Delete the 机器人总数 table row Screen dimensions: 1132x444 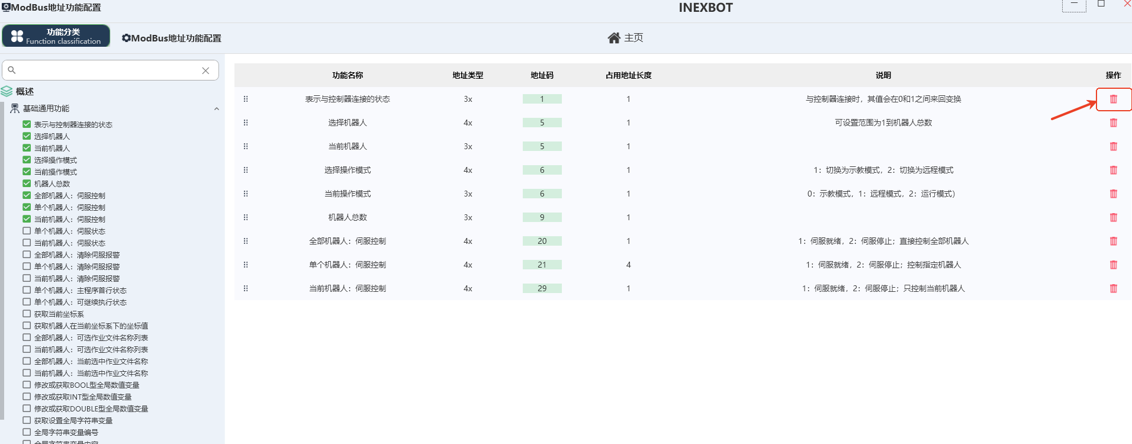pos(1113,218)
